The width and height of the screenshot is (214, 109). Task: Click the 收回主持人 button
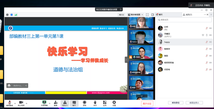tap(196, 103)
